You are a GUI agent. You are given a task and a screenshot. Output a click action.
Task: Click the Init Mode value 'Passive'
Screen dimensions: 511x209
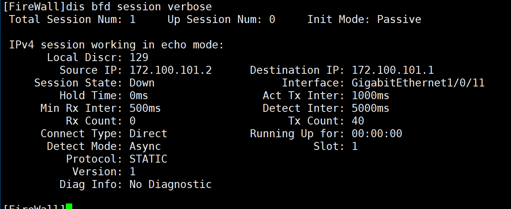399,19
